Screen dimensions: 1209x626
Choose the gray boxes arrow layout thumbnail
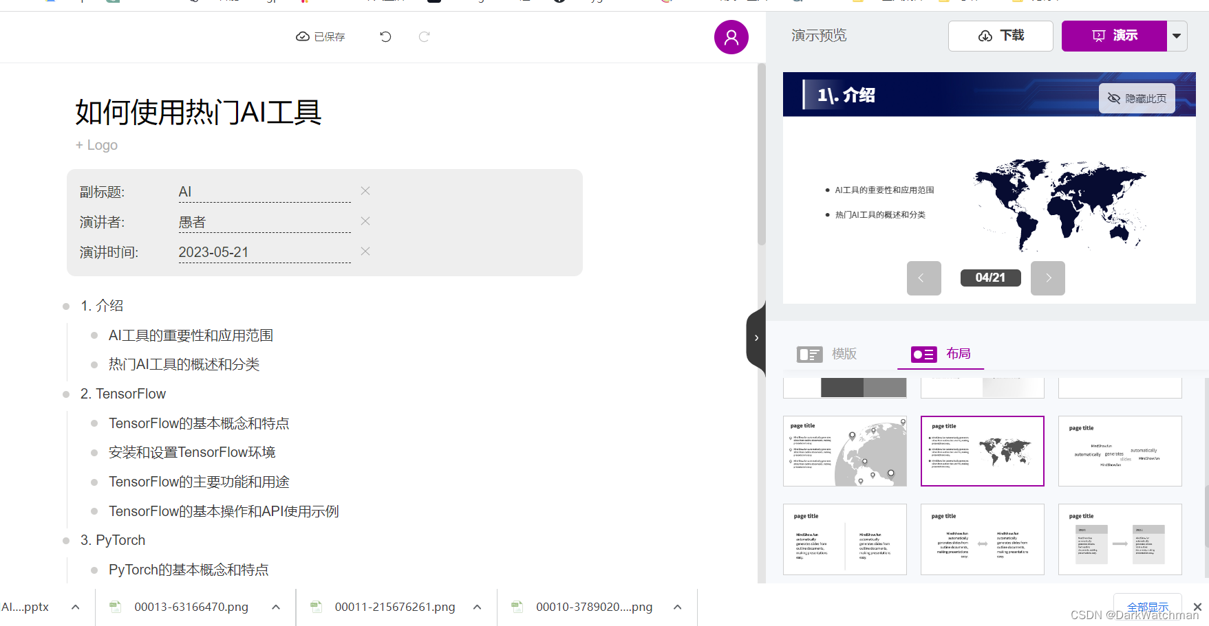(1120, 539)
